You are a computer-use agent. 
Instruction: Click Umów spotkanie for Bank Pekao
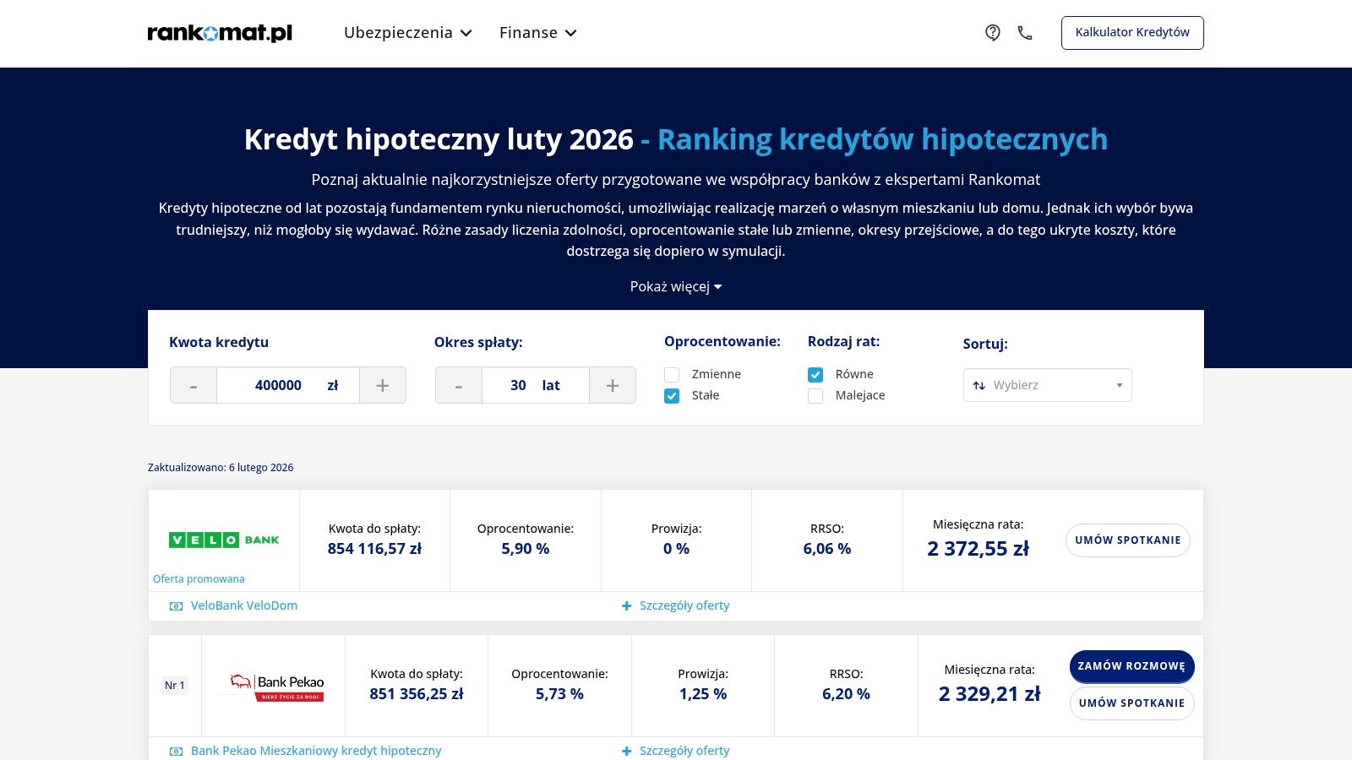coord(1132,703)
